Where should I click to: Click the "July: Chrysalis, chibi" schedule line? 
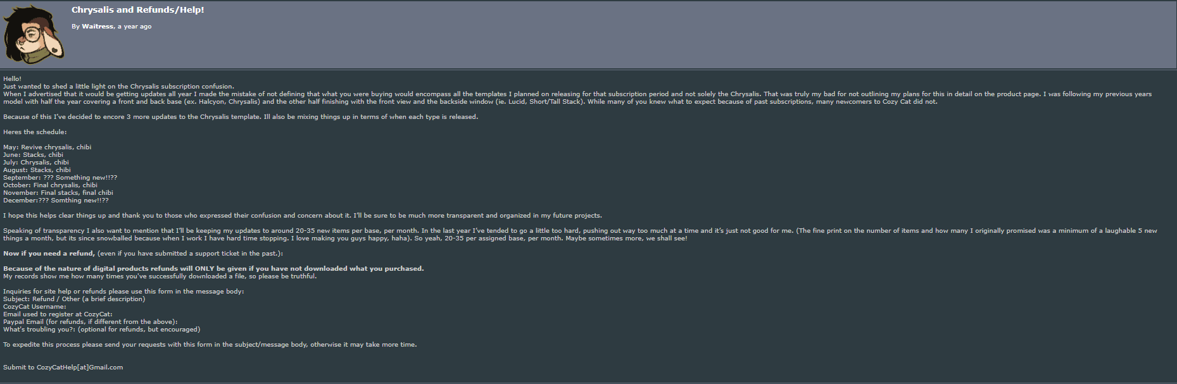click(x=36, y=163)
